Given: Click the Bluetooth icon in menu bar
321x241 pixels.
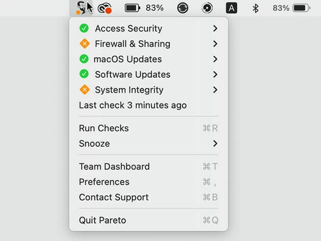Looking at the screenshot, I should [256, 8].
